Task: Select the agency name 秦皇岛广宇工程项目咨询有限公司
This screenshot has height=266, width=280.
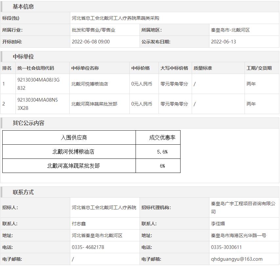Action: tap(243, 207)
